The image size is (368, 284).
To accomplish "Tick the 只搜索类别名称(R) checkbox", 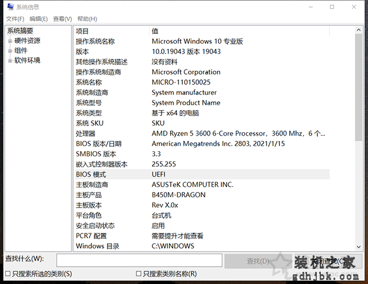I will click(139, 274).
